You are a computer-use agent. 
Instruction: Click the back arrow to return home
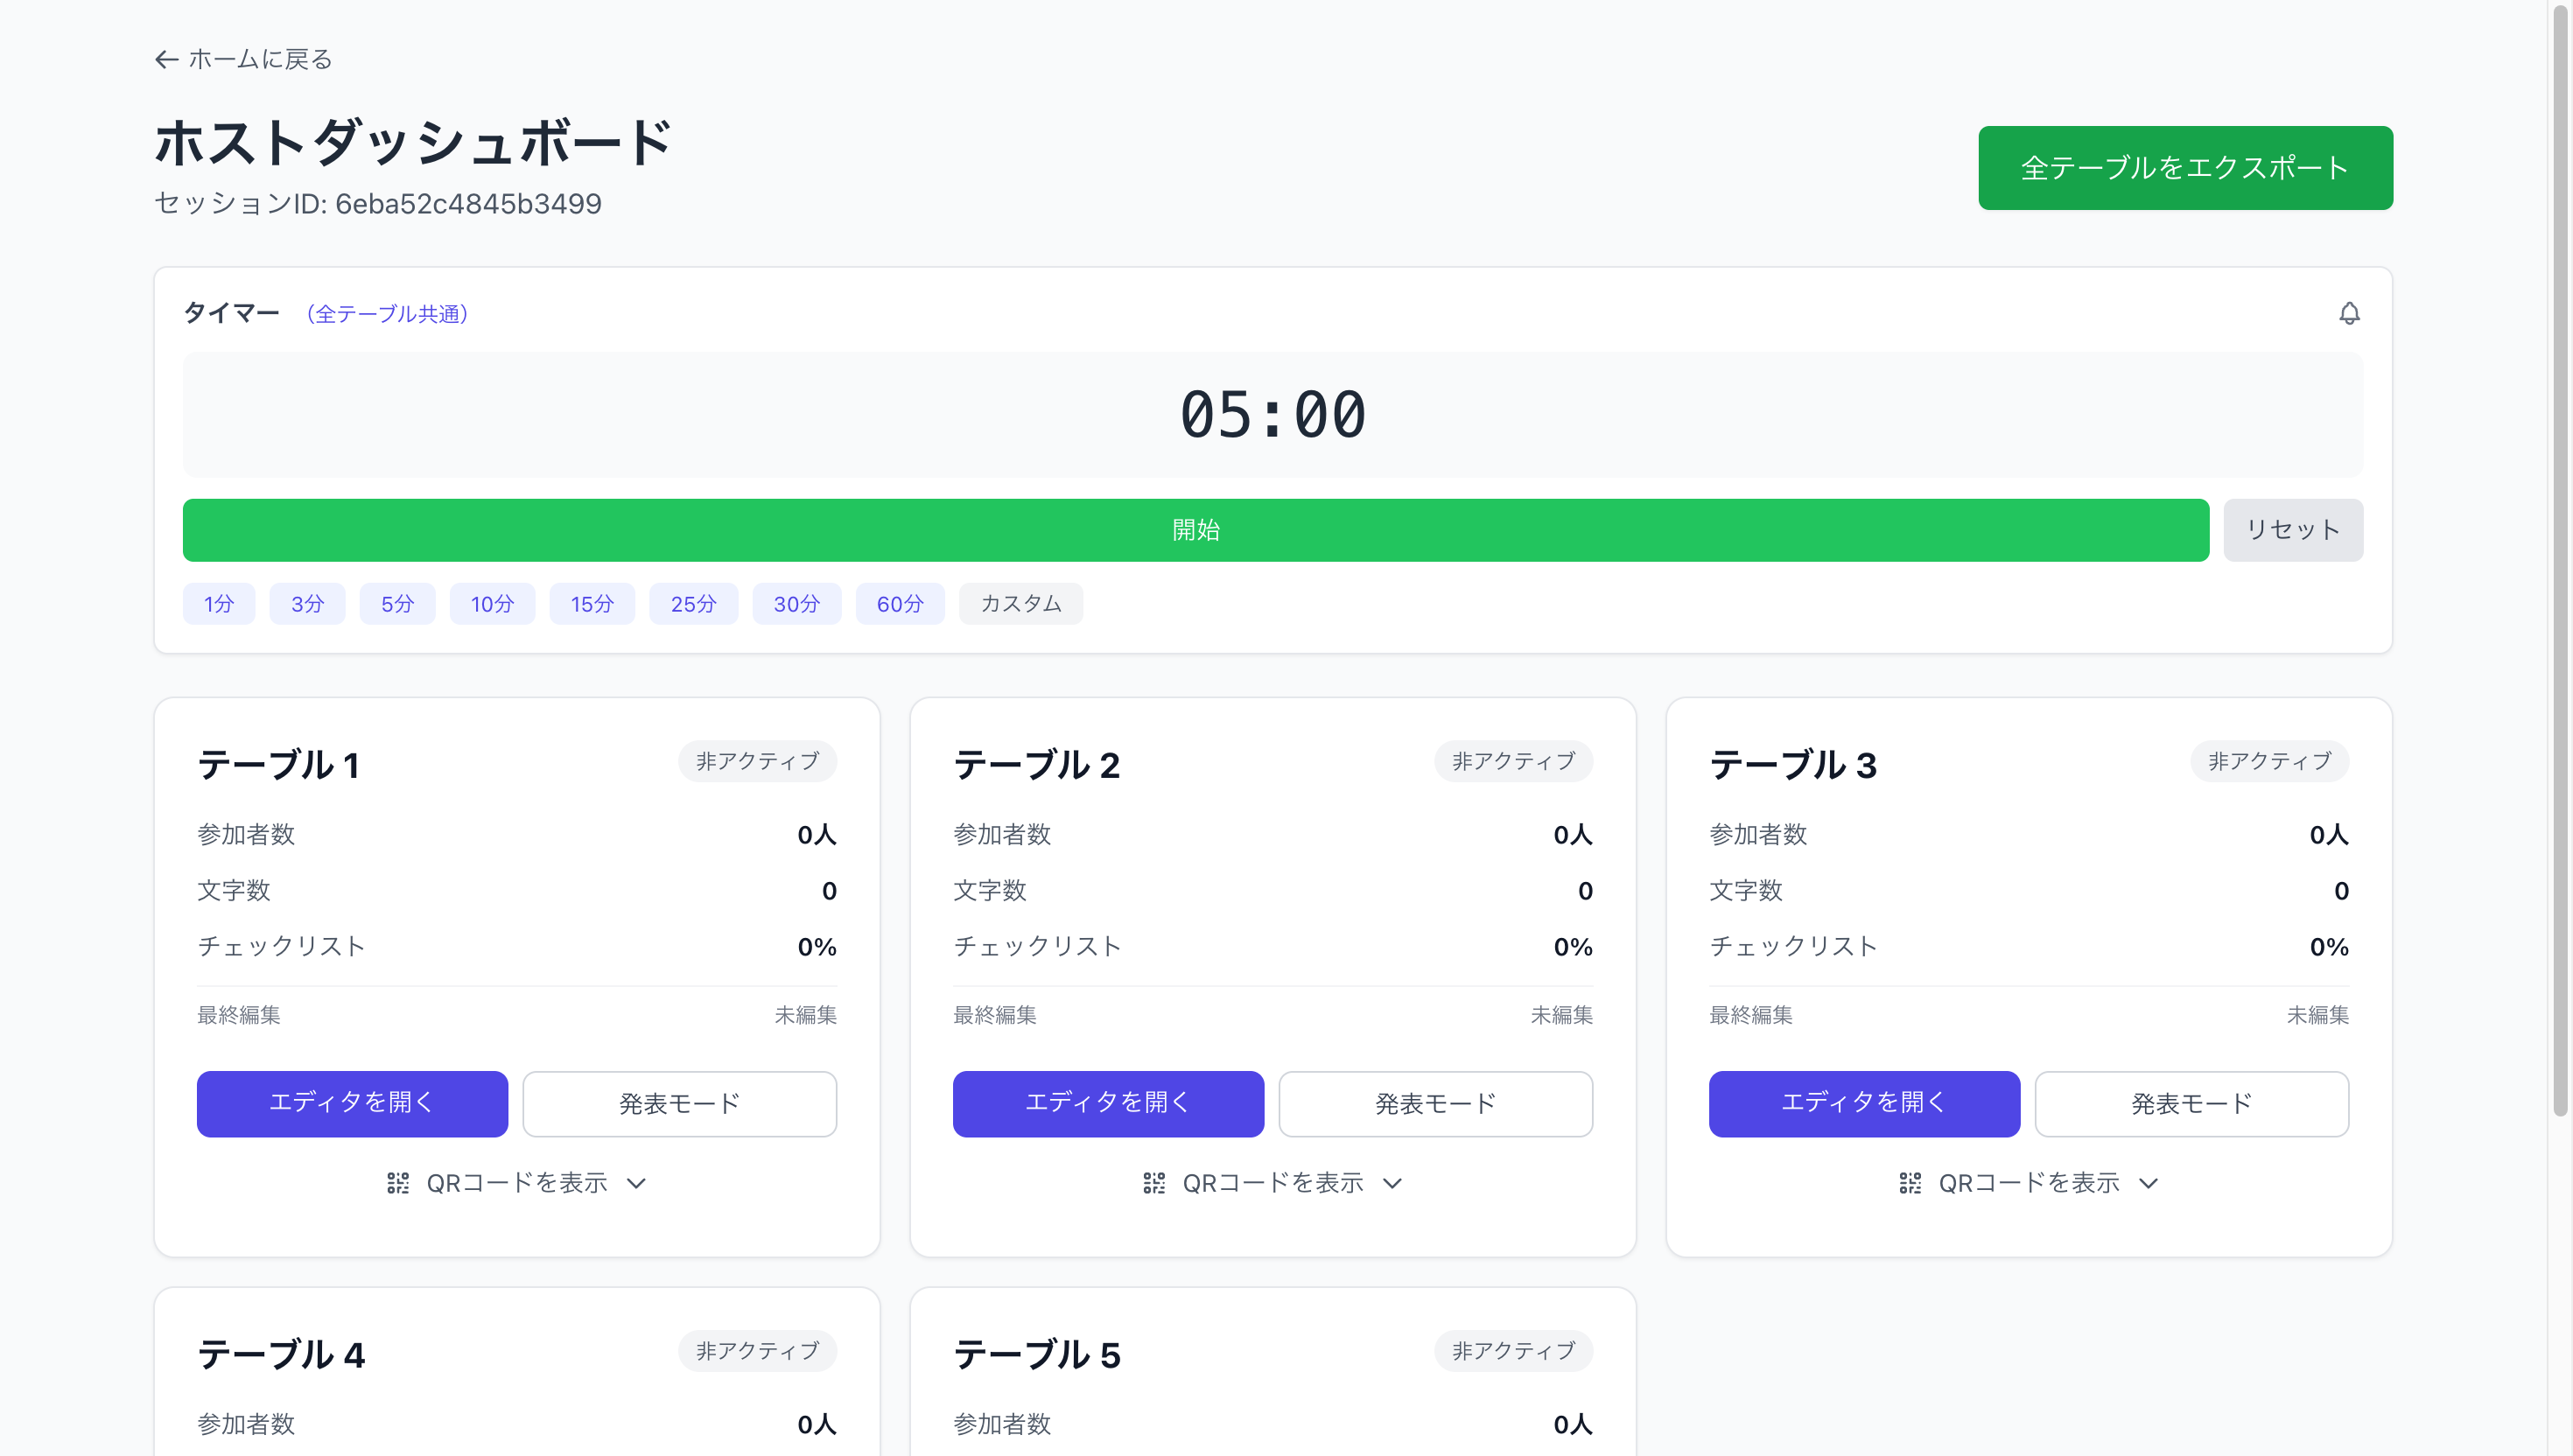(x=165, y=59)
